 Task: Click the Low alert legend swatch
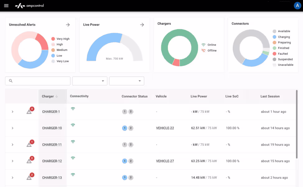[53, 55]
